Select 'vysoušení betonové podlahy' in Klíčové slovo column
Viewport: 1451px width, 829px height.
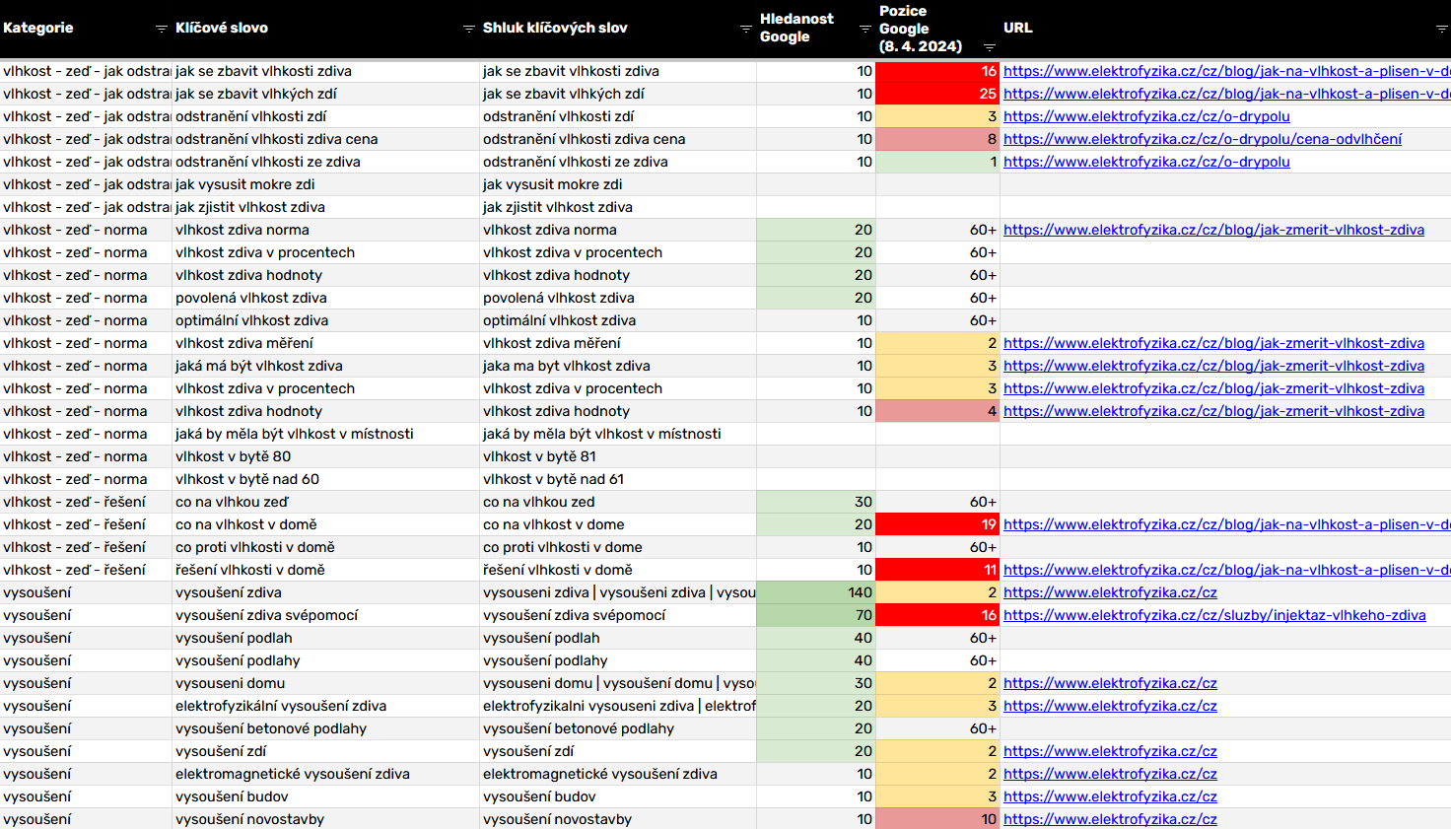tap(271, 728)
